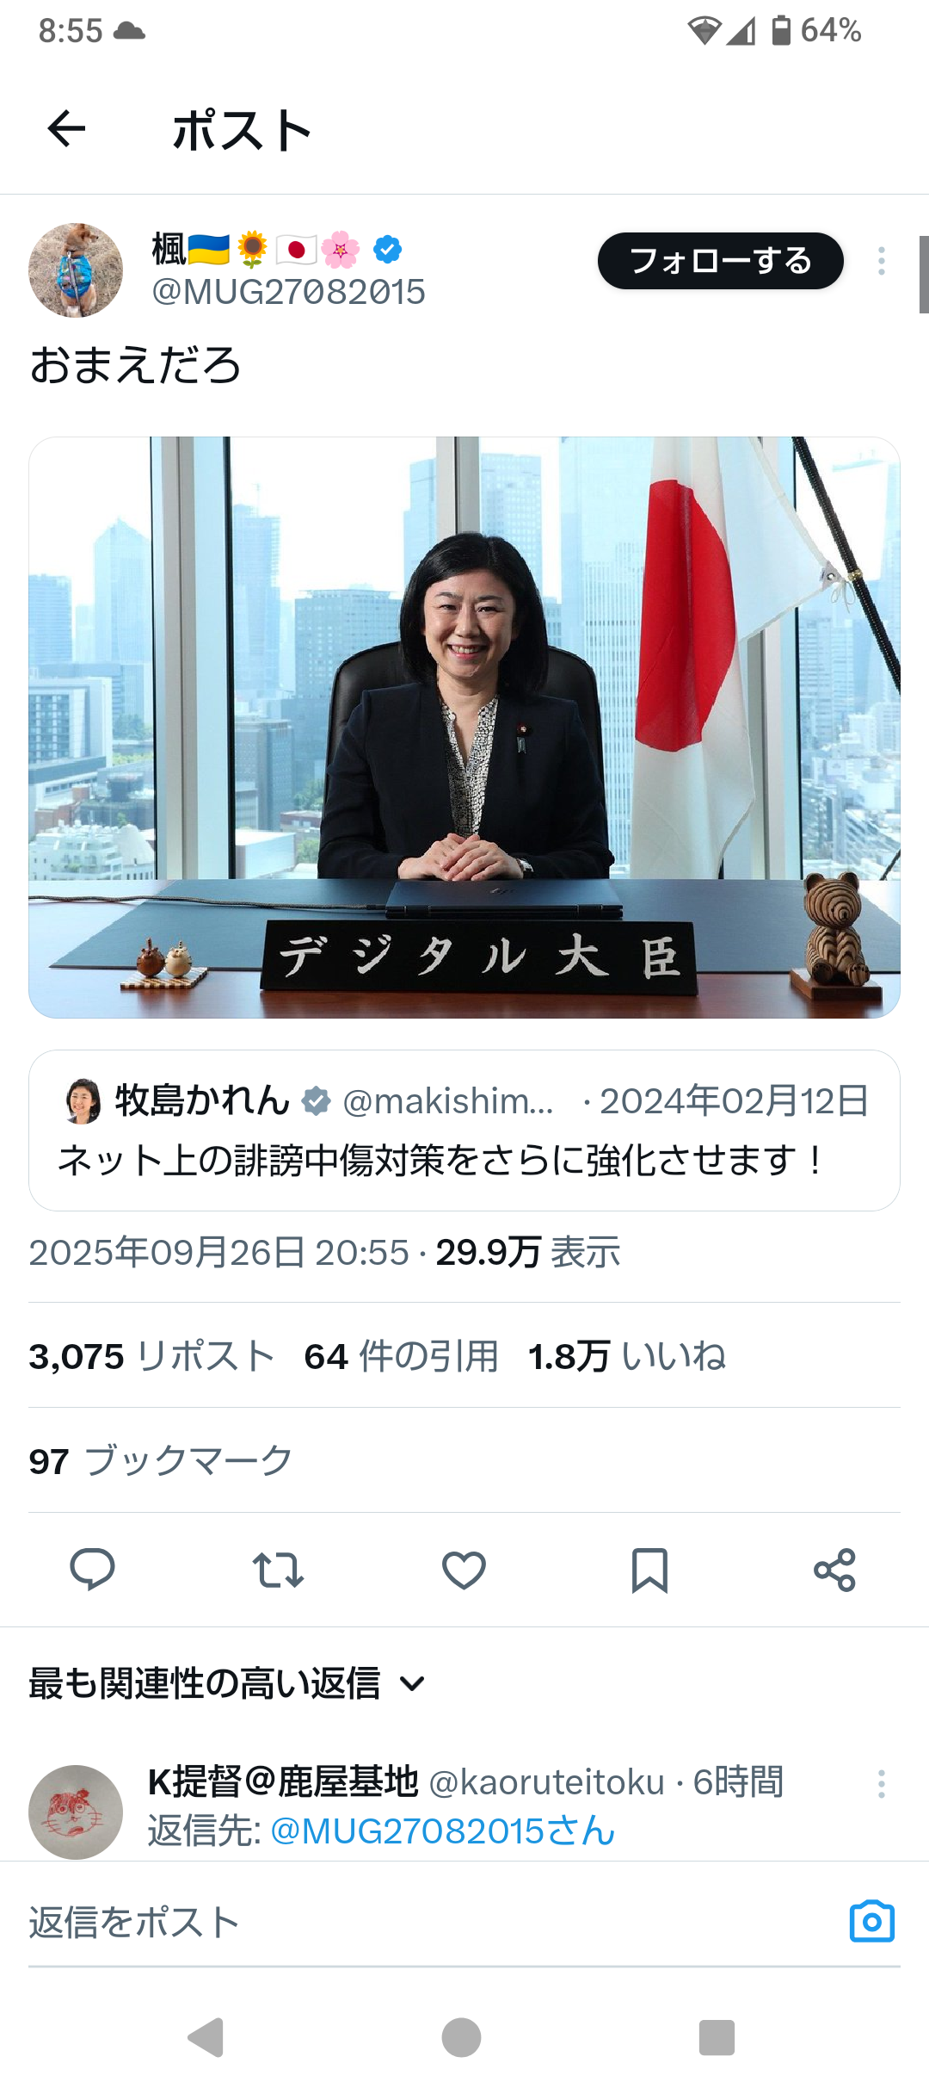Open the デジタル大臣 photo
The height and width of the screenshot is (2094, 929).
[x=464, y=728]
